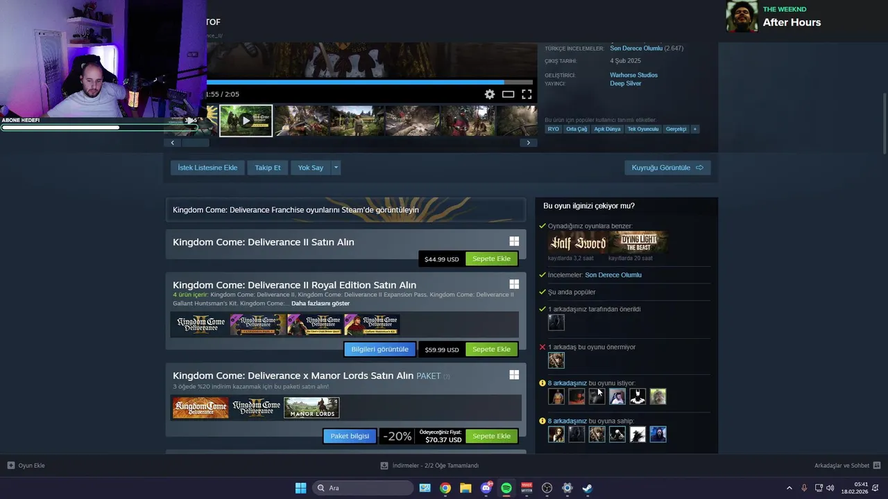This screenshot has width=888, height=499.
Task: Click the Yok Say button
Action: point(311,168)
